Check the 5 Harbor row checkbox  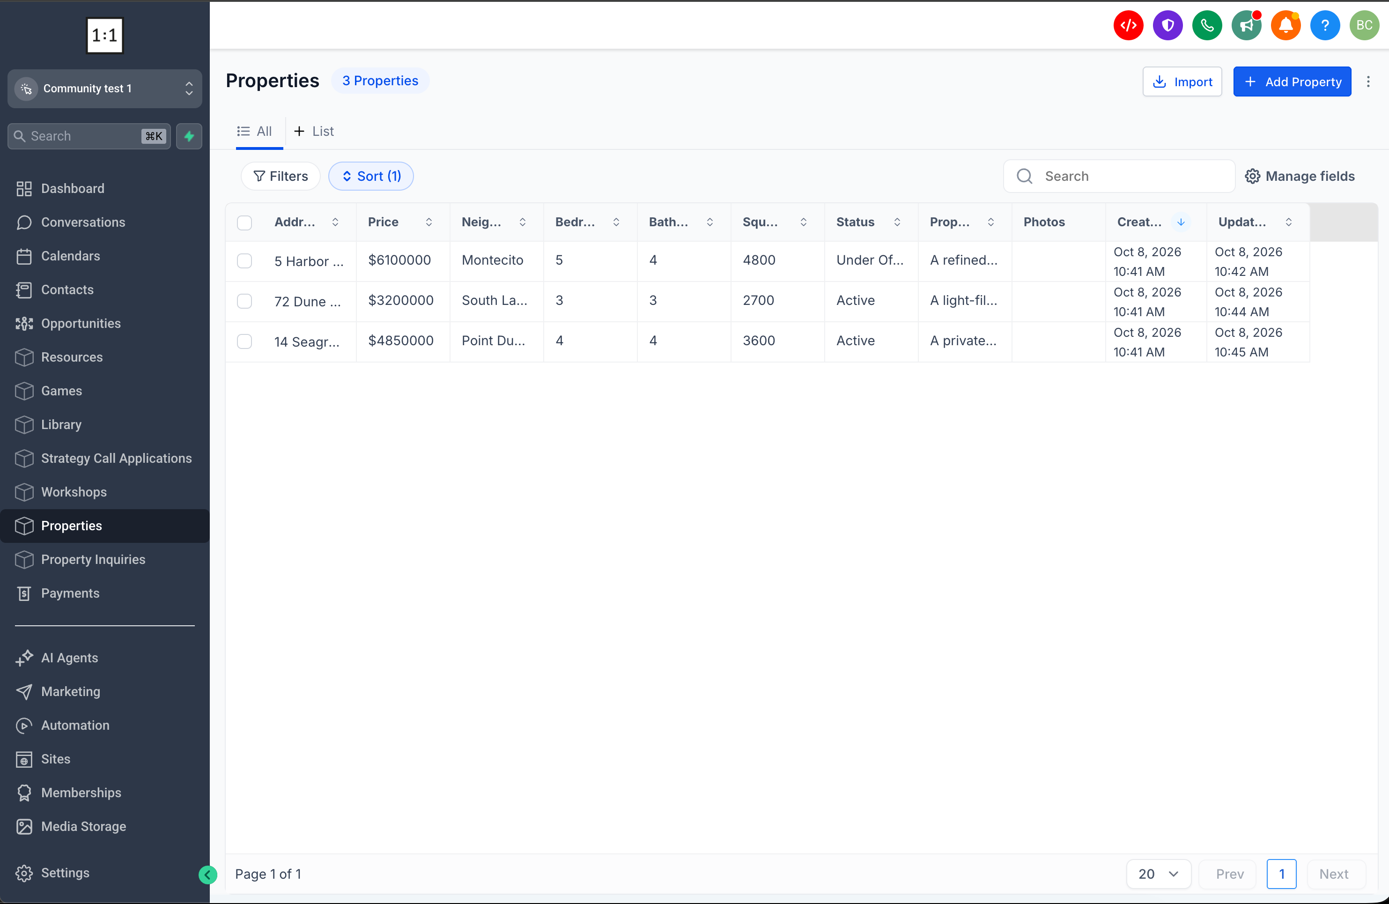[x=244, y=261]
